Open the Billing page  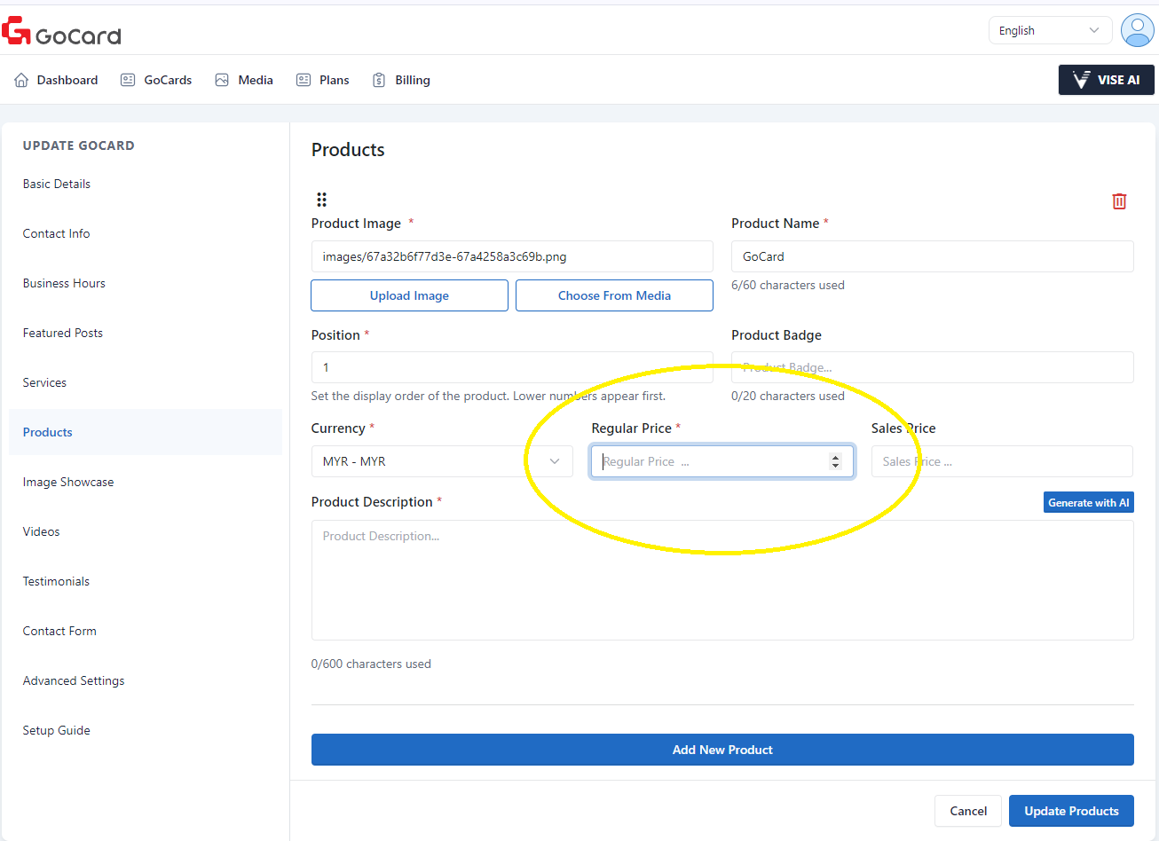401,80
